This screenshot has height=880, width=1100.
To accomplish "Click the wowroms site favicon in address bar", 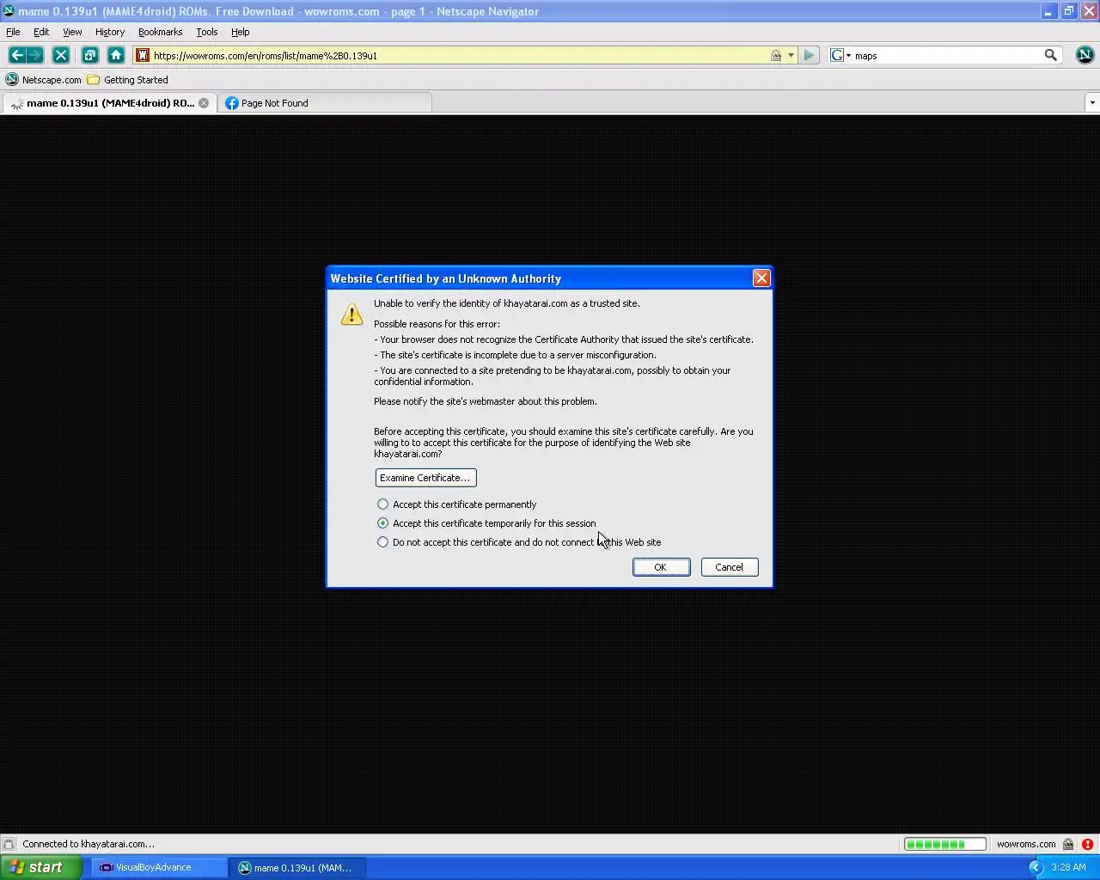I will pos(143,55).
